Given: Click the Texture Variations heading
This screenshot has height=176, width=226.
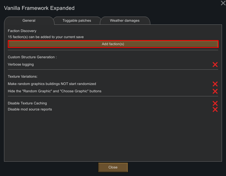Looking at the screenshot, I should (x=23, y=76).
